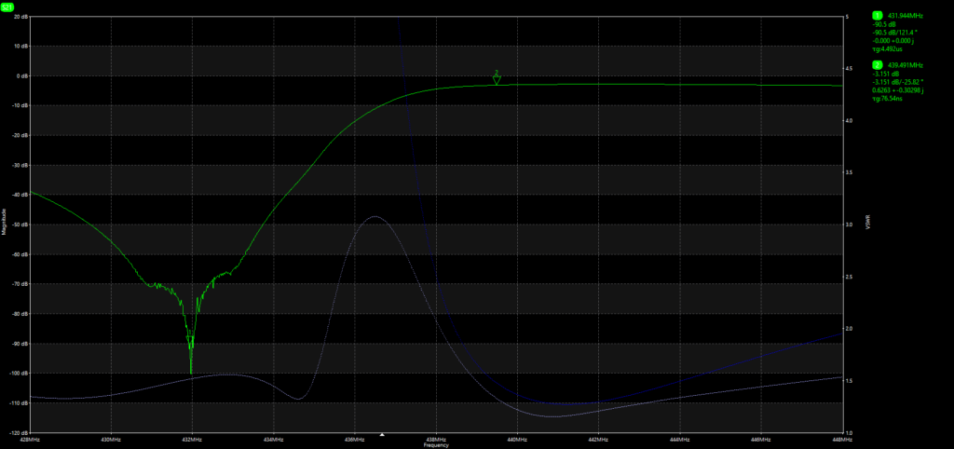This screenshot has width=954, height=449.
Task: Click marker 1 at the notch minimum
Action: (191, 333)
